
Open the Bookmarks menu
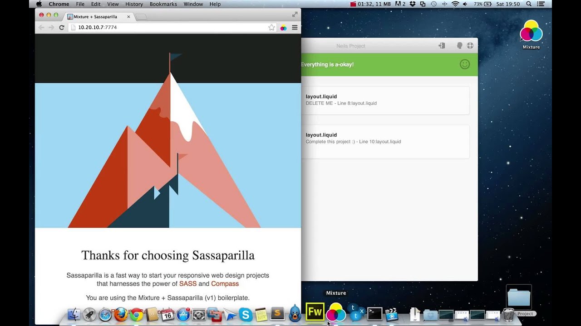pos(163,4)
